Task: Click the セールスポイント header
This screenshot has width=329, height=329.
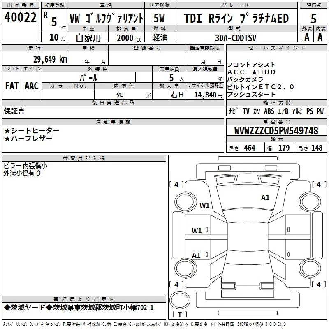Action: 276,48
